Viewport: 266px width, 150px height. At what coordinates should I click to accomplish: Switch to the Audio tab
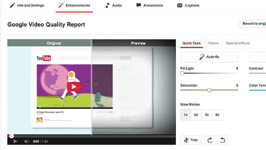pyautogui.click(x=114, y=5)
